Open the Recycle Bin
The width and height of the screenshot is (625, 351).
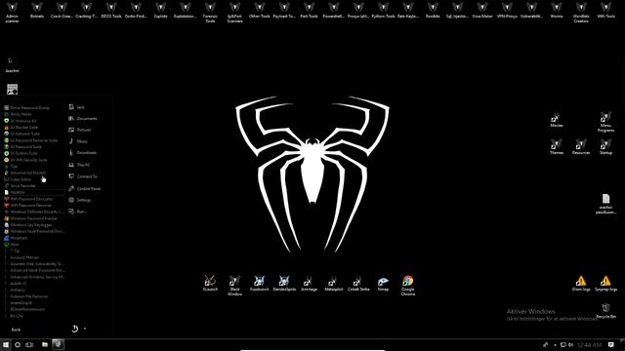[x=605, y=311]
